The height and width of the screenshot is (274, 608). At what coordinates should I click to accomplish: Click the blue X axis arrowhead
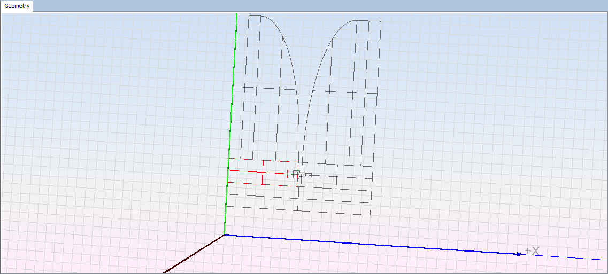519,254
